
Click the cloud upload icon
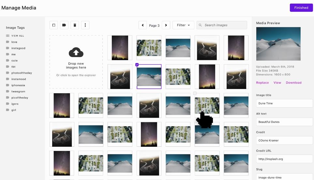76,52
